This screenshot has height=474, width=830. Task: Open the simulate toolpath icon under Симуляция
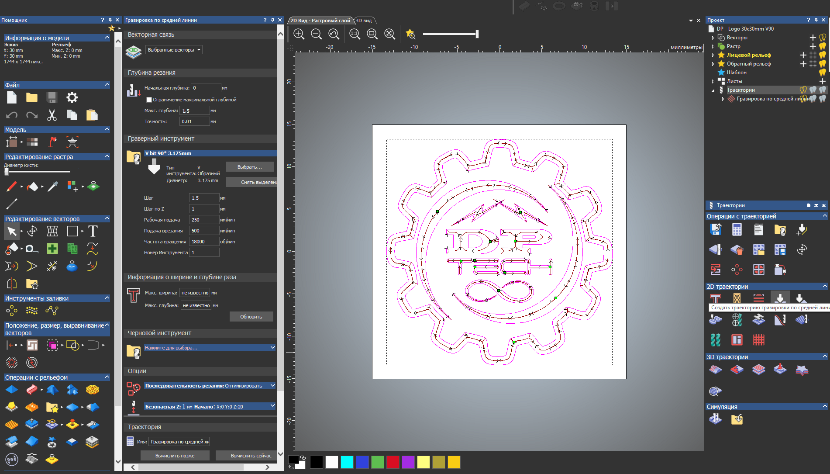pyautogui.click(x=715, y=419)
